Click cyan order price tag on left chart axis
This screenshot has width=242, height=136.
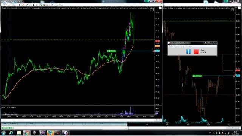click(x=157, y=51)
